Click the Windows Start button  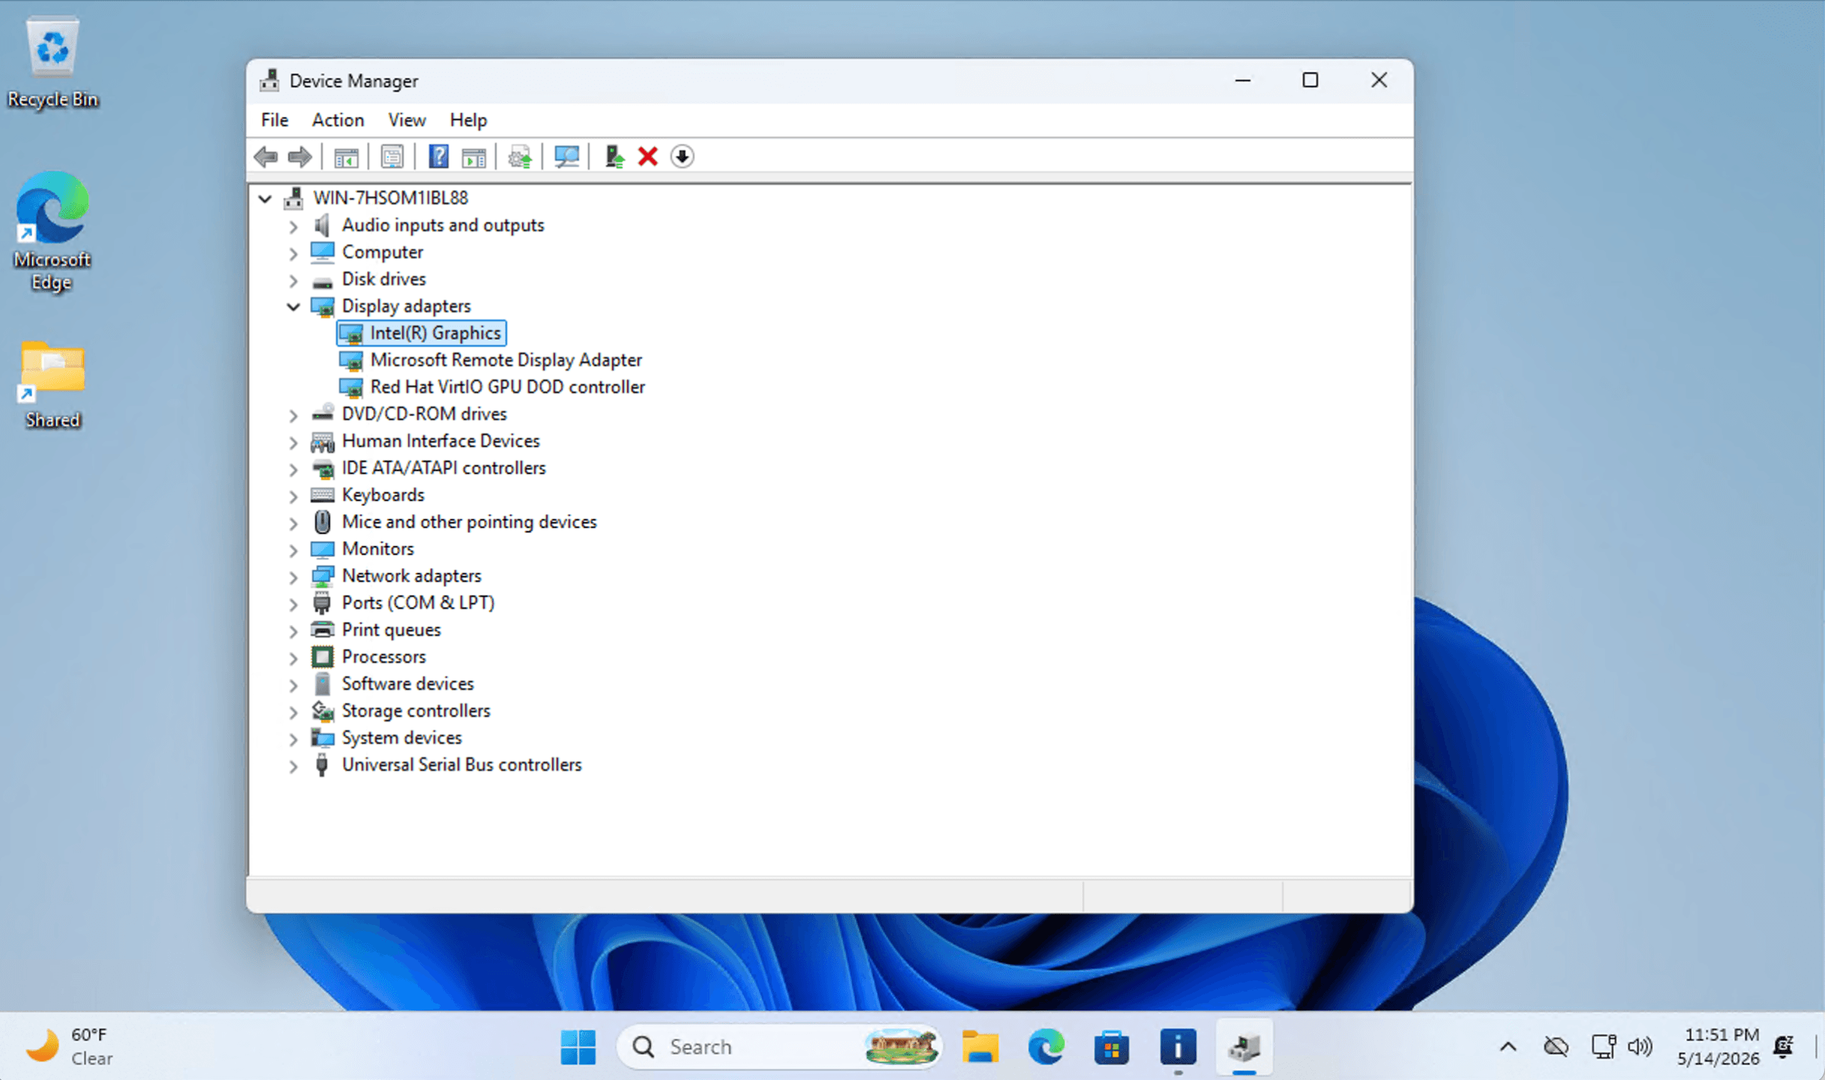click(x=578, y=1046)
